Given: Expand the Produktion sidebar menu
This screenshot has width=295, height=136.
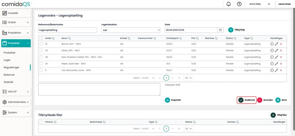Looking at the screenshot, I should [x=16, y=33].
